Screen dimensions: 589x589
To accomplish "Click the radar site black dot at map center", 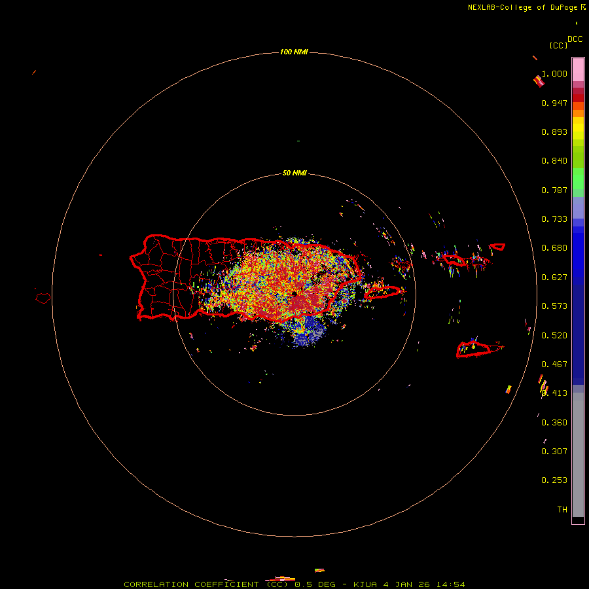I will point(294,294).
